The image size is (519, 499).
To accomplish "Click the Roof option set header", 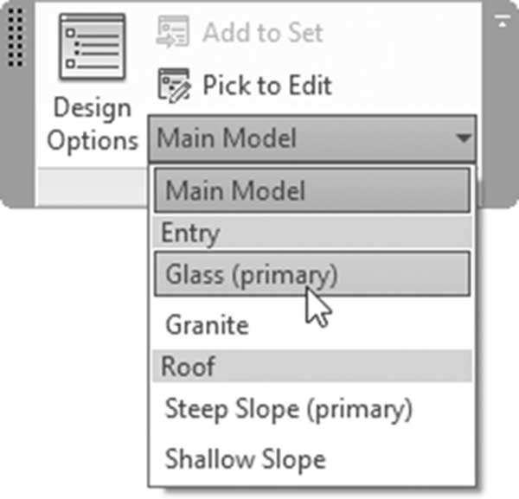I will (x=312, y=366).
